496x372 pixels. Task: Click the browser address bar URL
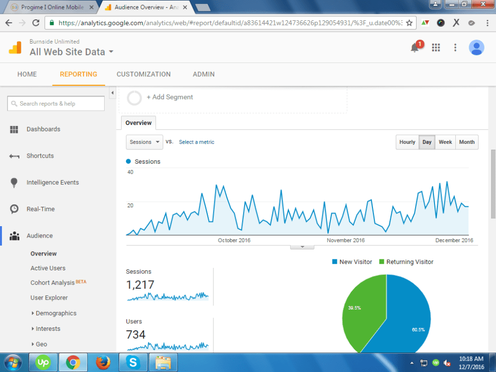[230, 23]
